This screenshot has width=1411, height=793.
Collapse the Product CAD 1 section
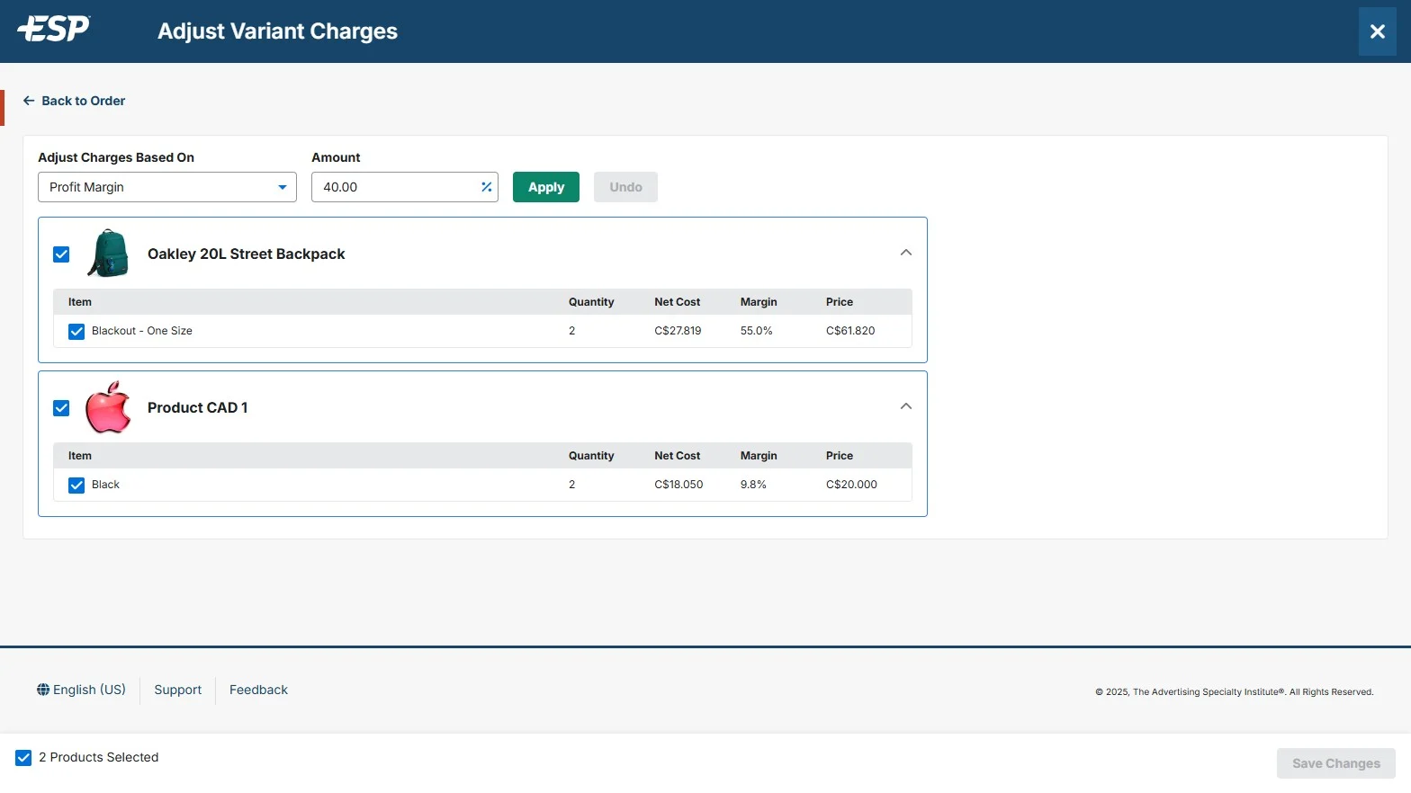pyautogui.click(x=906, y=406)
